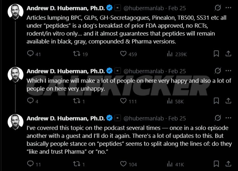The height and width of the screenshot is (171, 238).
Task: Open @hubermanlab handle on first tweet
Action: point(143,8)
